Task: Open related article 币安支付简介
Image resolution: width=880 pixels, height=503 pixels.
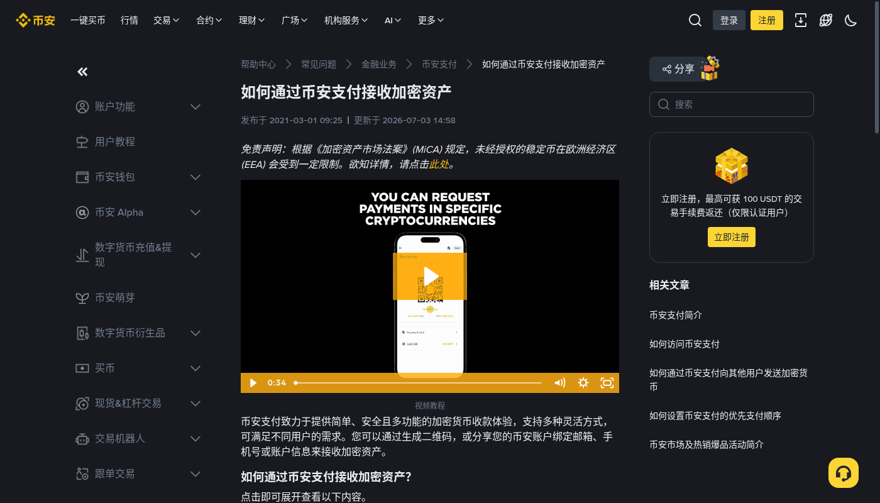Action: [x=676, y=315]
